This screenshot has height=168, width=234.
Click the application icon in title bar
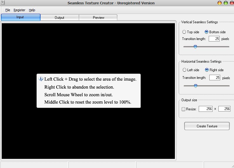pyautogui.click(x=3, y=3)
